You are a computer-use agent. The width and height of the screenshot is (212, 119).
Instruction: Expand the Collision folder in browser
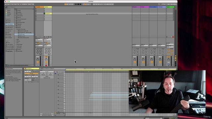[15, 12]
